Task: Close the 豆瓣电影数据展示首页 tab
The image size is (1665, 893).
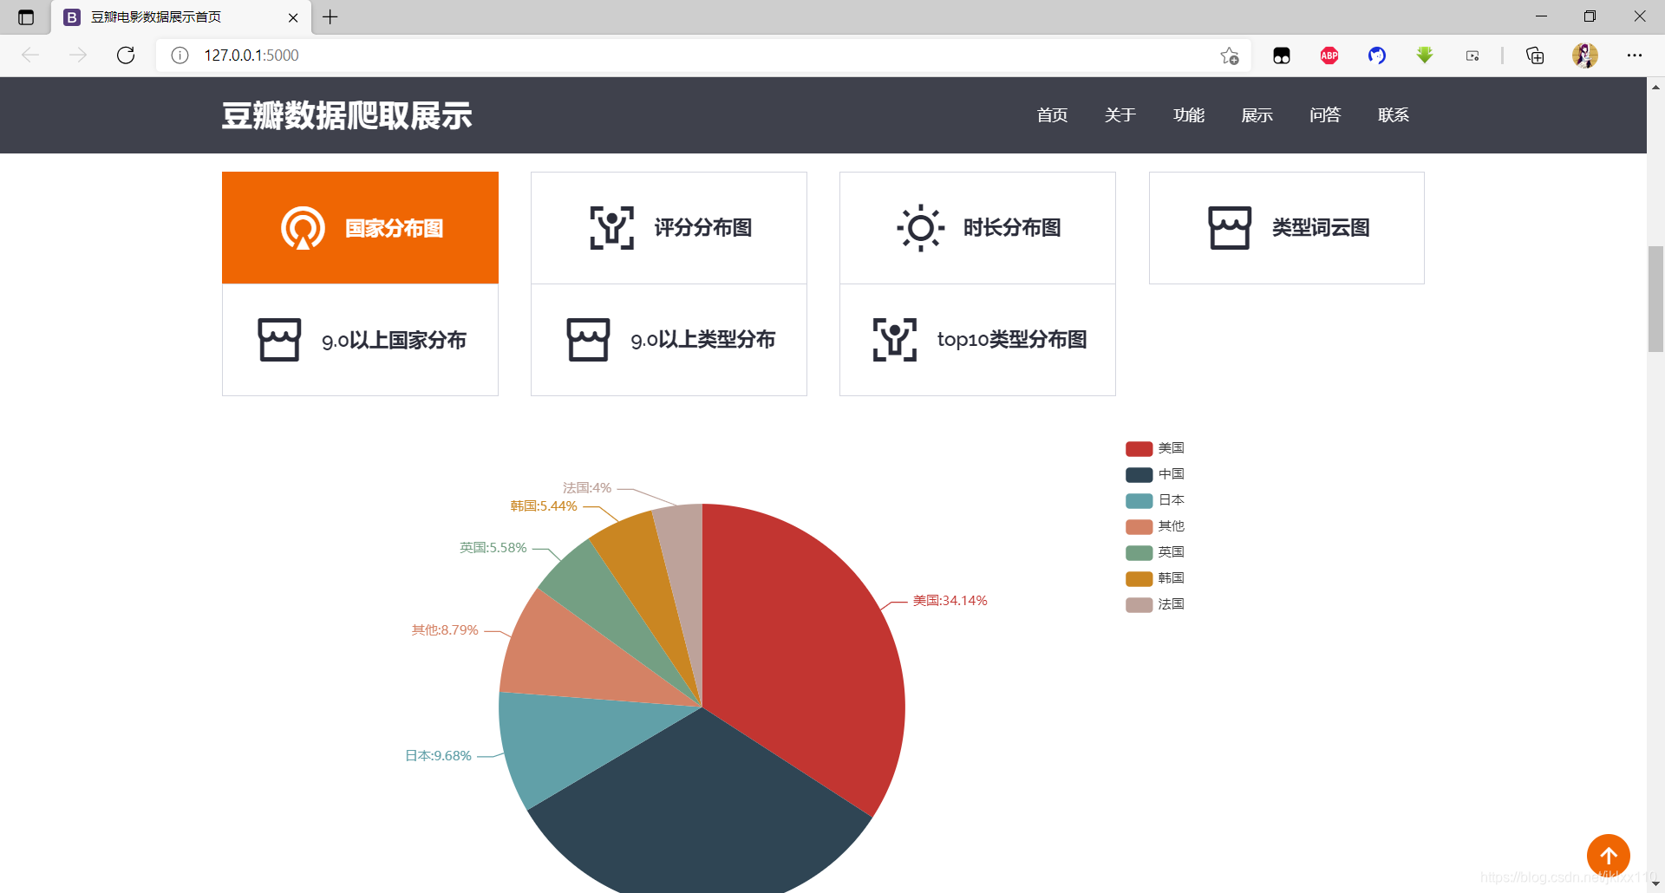Action: [x=293, y=17]
